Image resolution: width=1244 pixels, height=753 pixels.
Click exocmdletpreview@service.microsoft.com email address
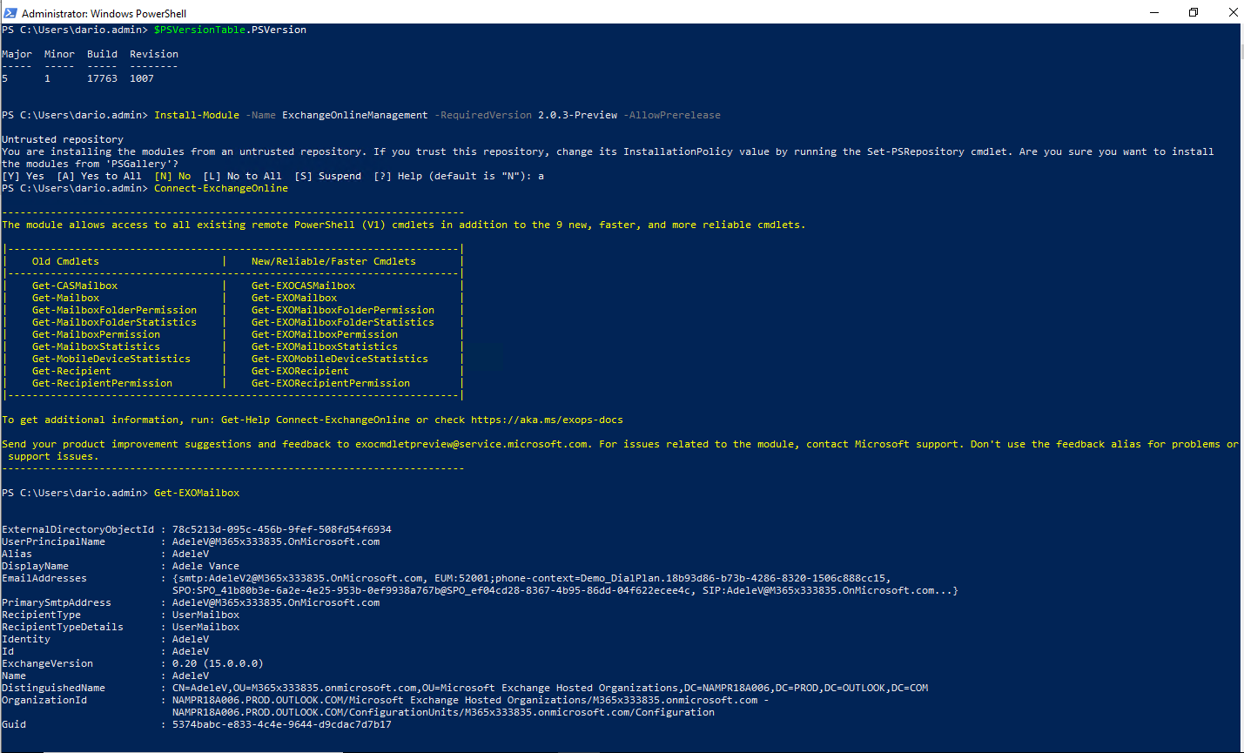471,444
